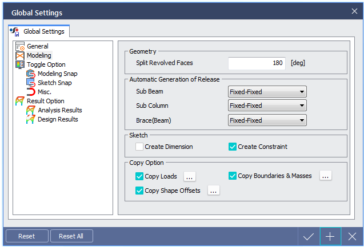The image size is (364, 247).
Task: Uncheck the Create Constraint checkbox
Action: tap(233, 147)
